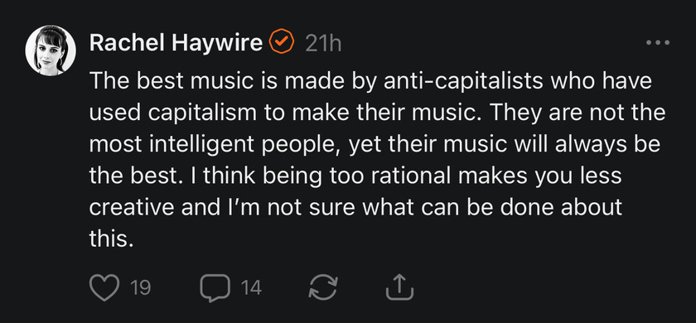Screen dimensions: 696x323
Task: Restack the post using the circular arrows icon
Action: 323,287
